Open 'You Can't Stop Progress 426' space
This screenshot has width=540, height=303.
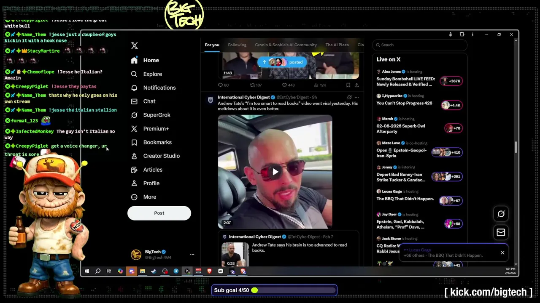point(404,103)
